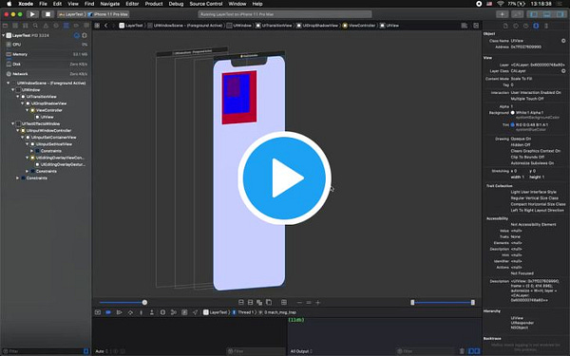The width and height of the screenshot is (570, 356).
Task: Select the Size inspector tab icon
Action: (546, 26)
